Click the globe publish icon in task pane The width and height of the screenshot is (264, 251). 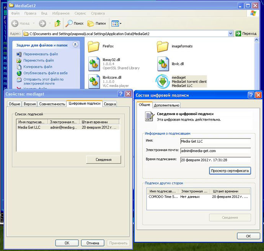(x=19, y=73)
